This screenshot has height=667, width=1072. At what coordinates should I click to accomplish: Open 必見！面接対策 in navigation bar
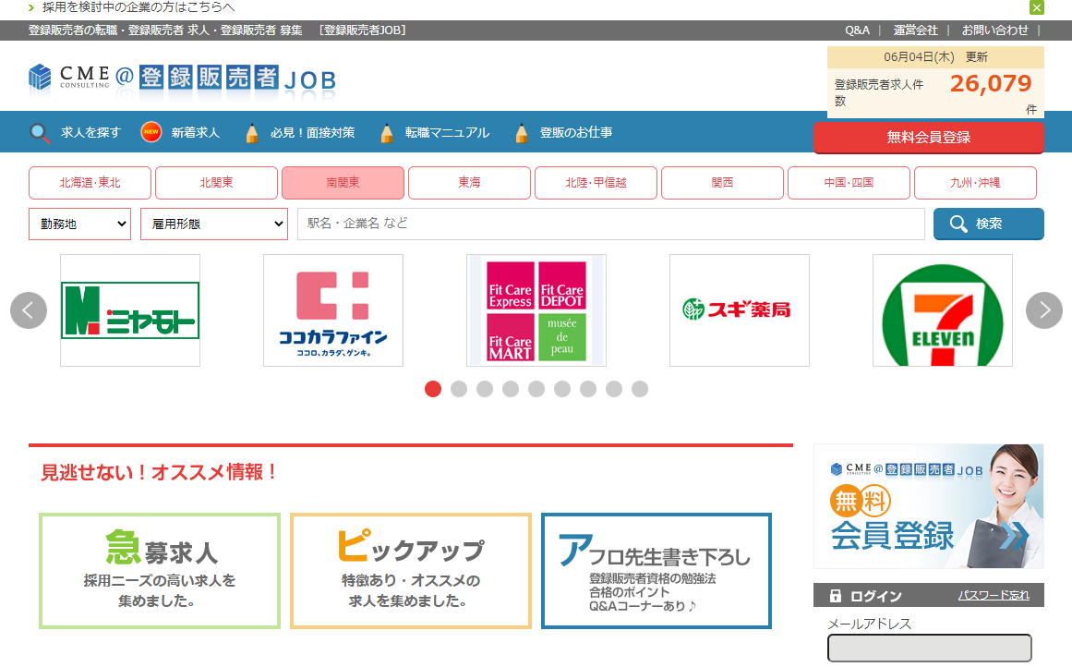[312, 133]
